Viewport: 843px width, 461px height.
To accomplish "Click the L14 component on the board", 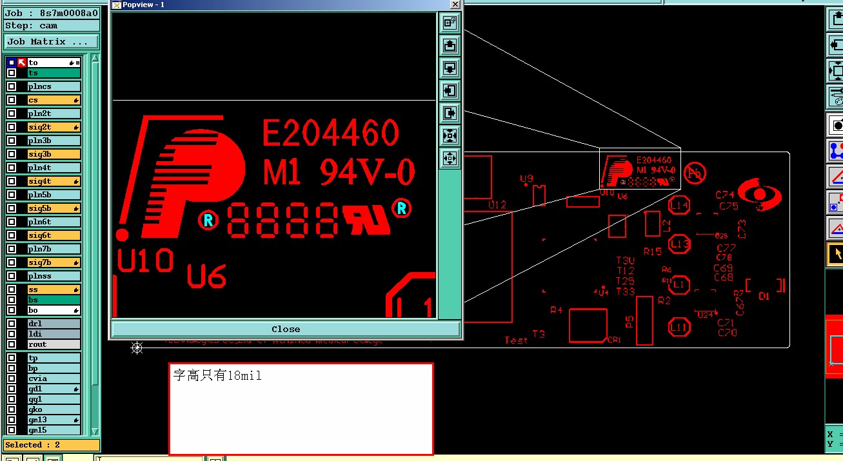I will (x=679, y=206).
